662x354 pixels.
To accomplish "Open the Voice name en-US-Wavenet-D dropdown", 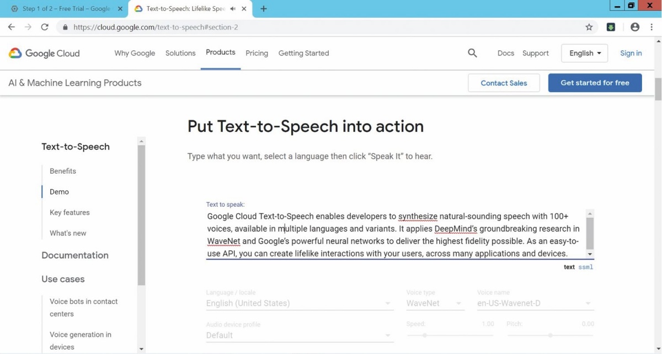I will coord(535,303).
